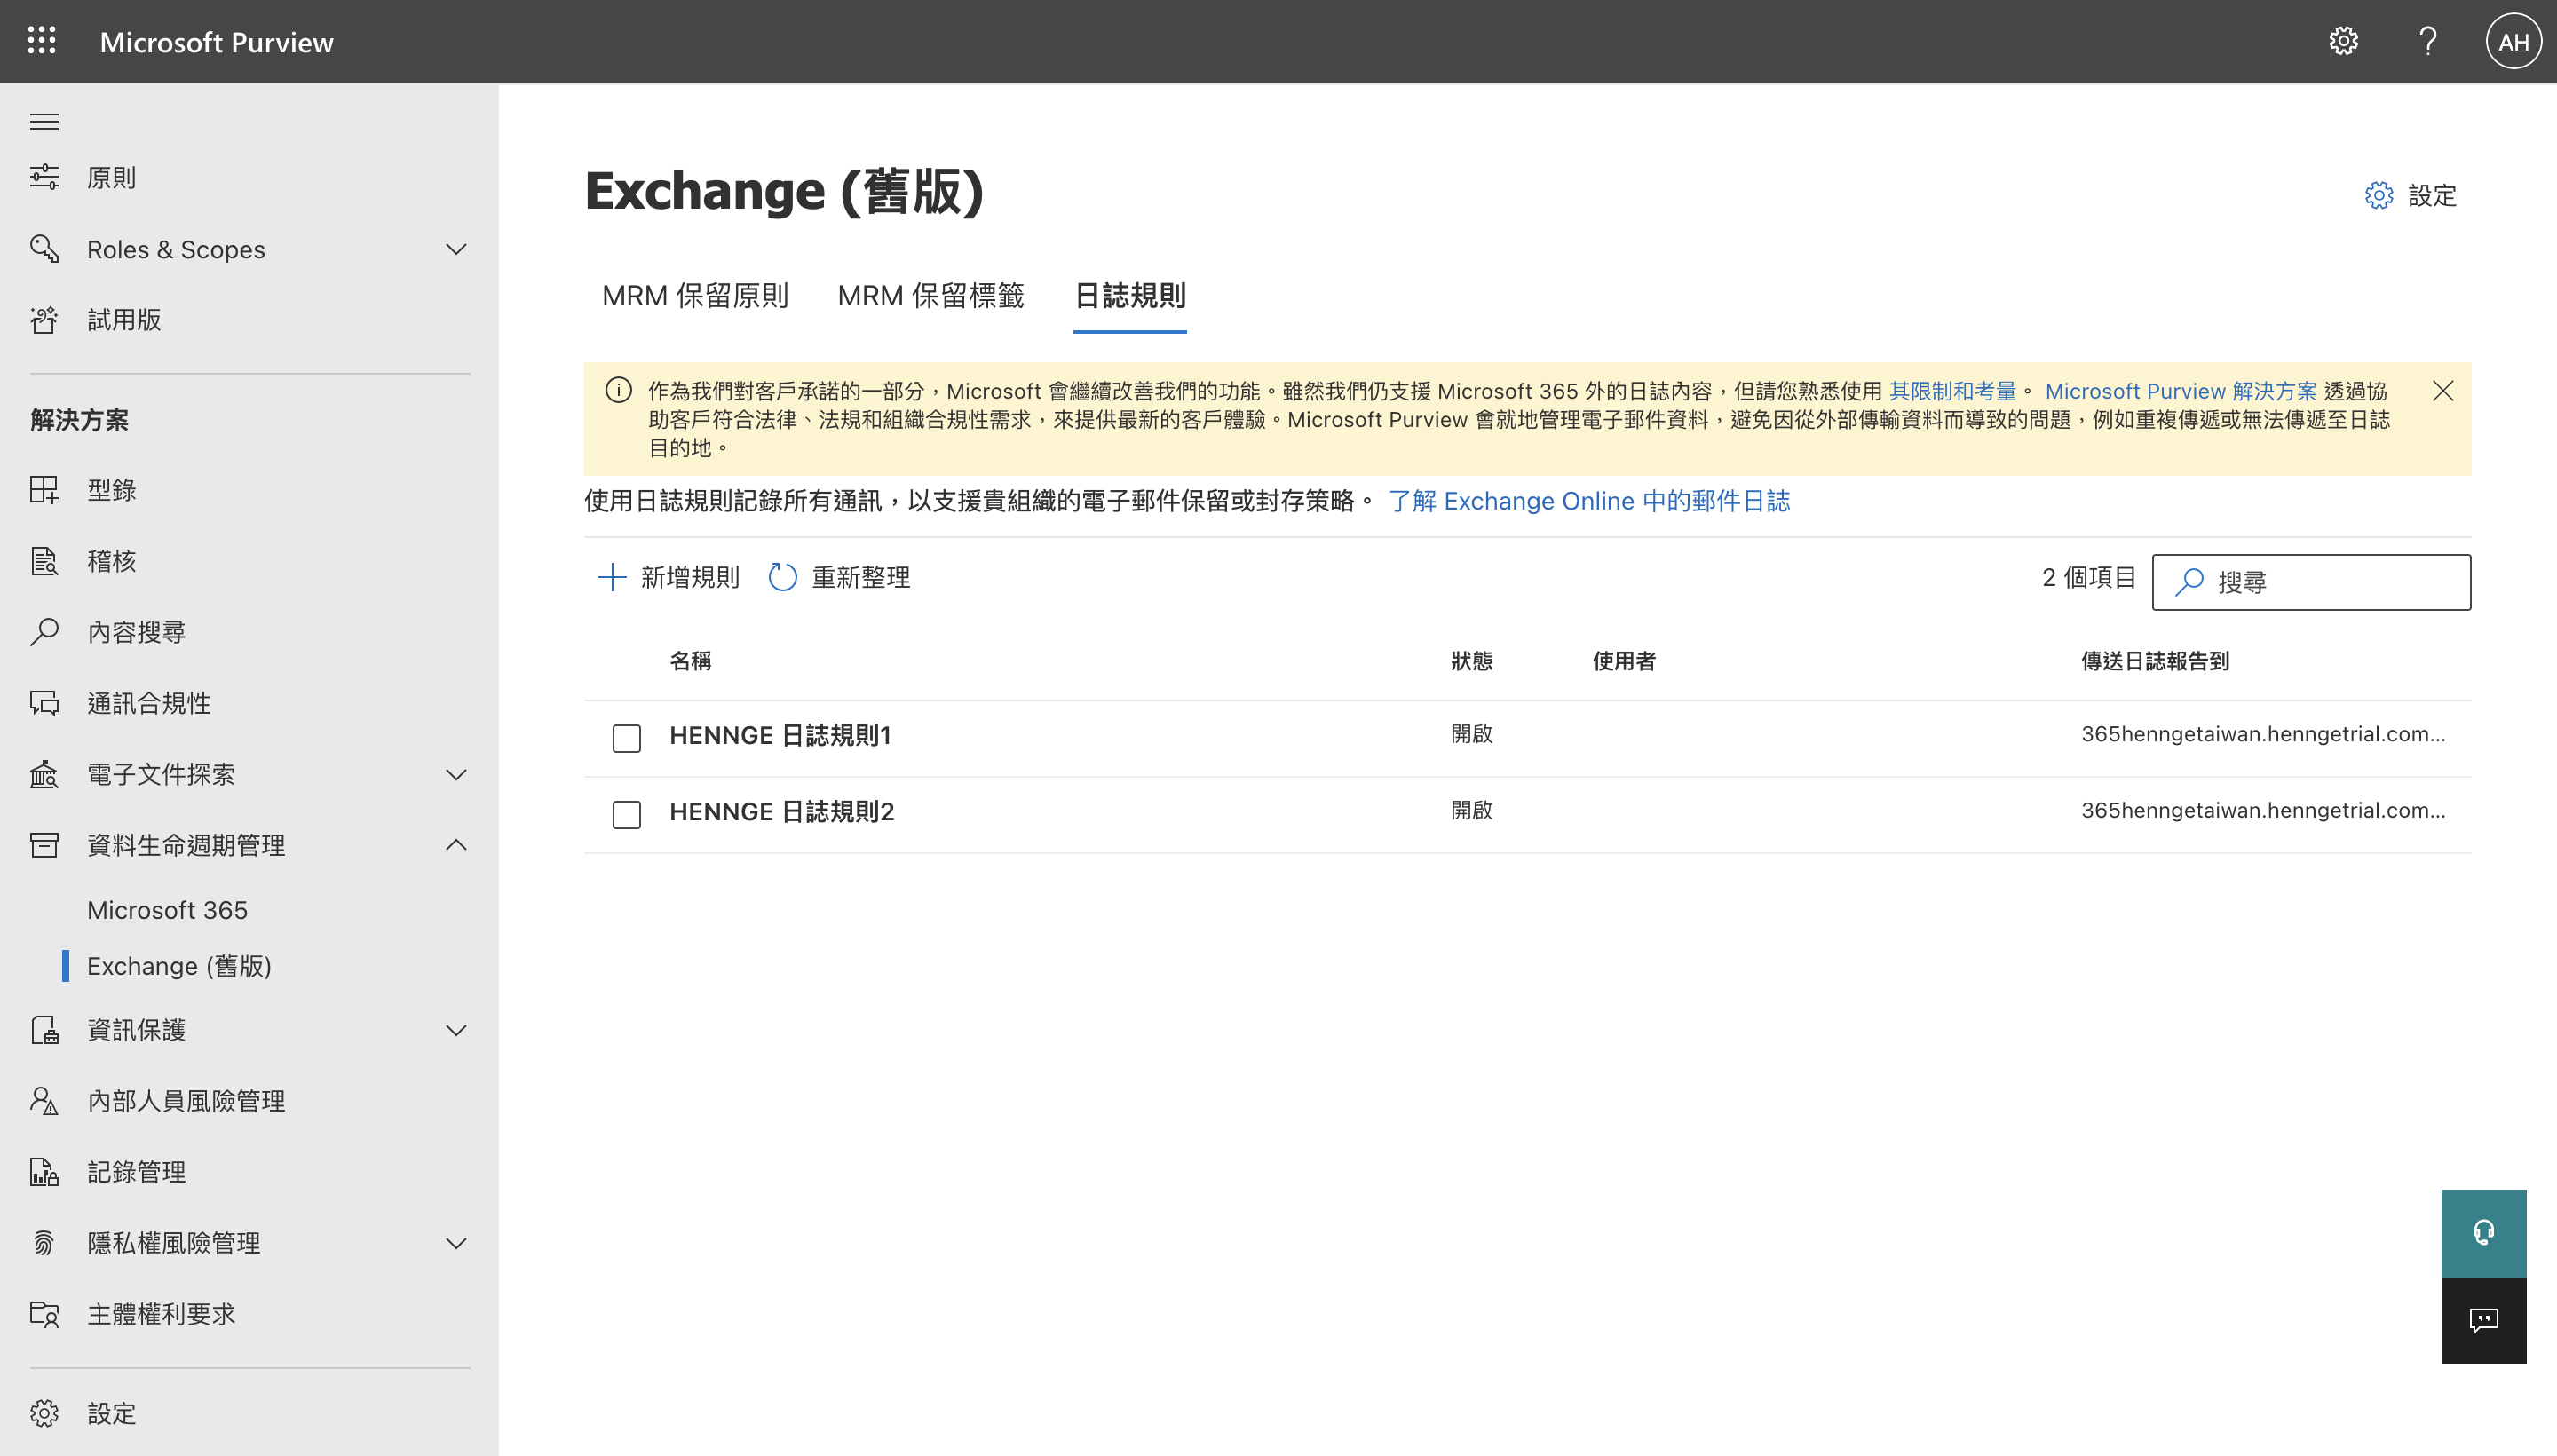
Task: Open page 設定 button at top right
Action: pos(2410,195)
